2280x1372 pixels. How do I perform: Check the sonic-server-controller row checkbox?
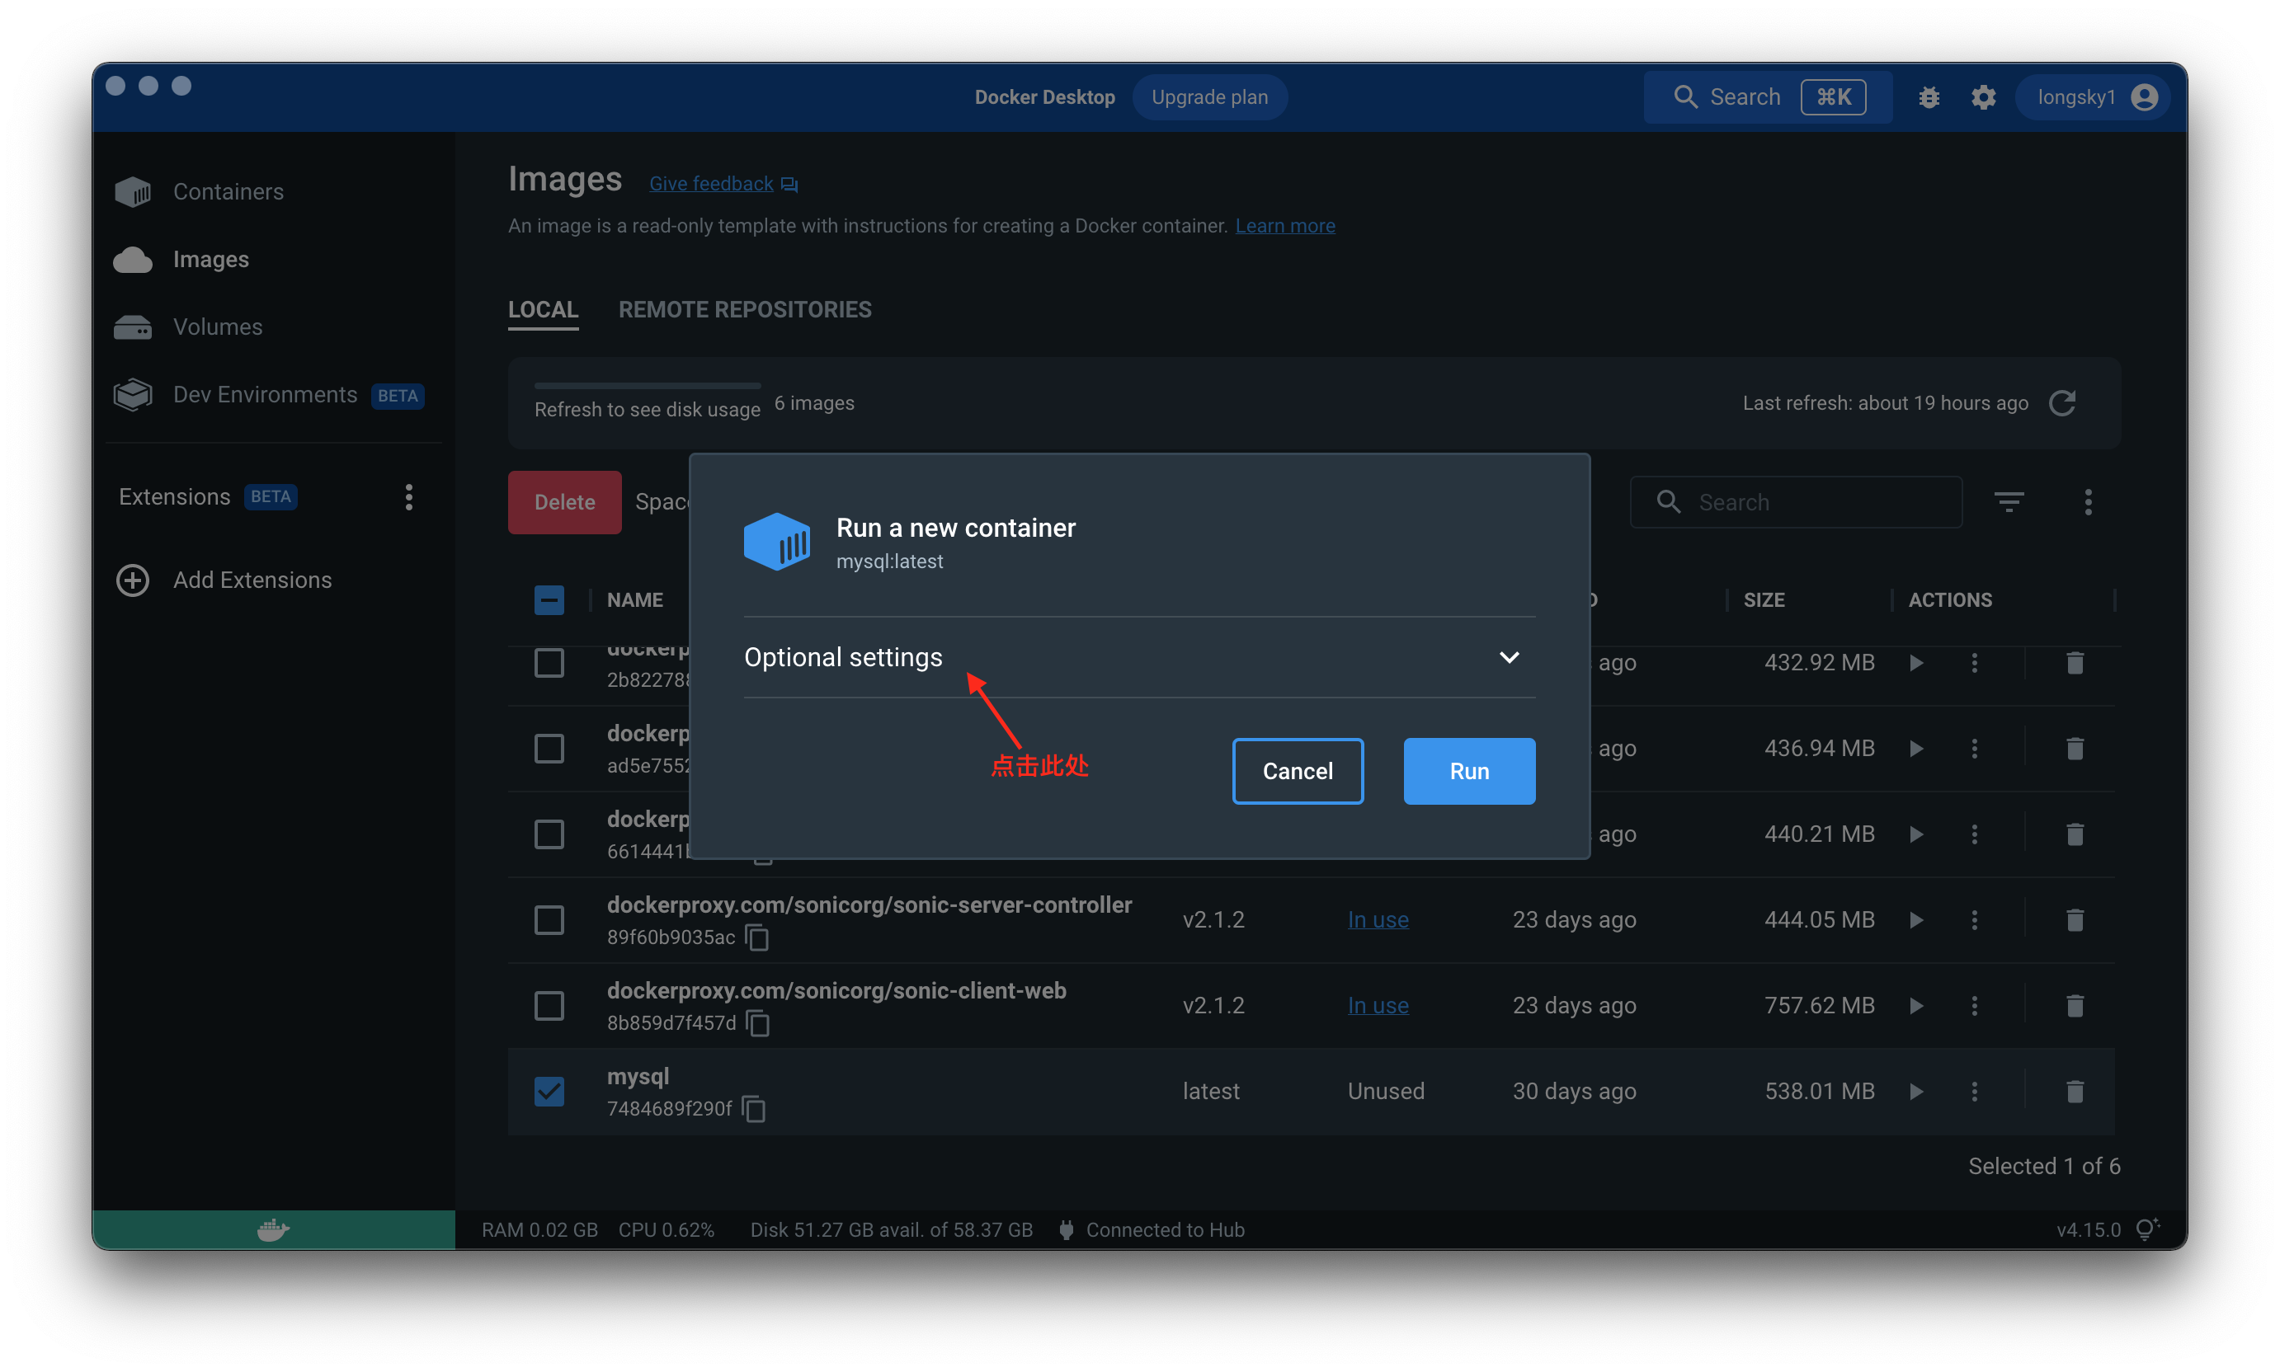pos(549,920)
